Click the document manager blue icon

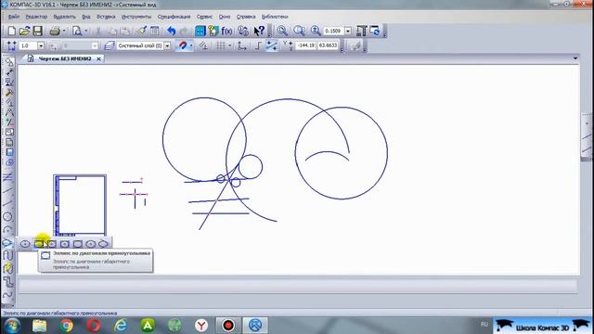tap(200, 31)
